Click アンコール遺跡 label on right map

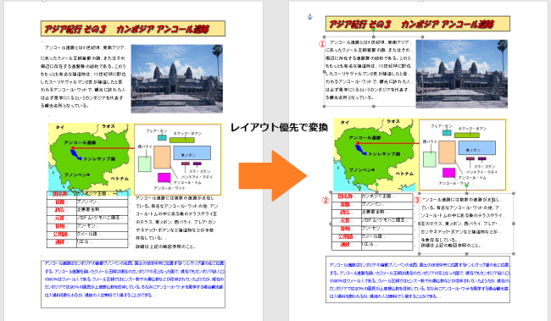365,138
